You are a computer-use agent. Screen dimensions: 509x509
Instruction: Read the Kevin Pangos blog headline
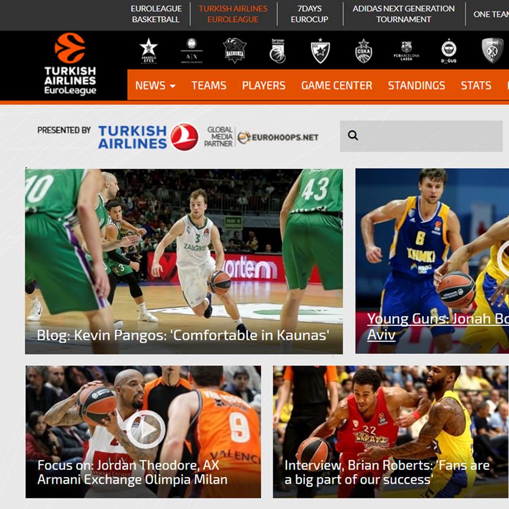tap(183, 335)
